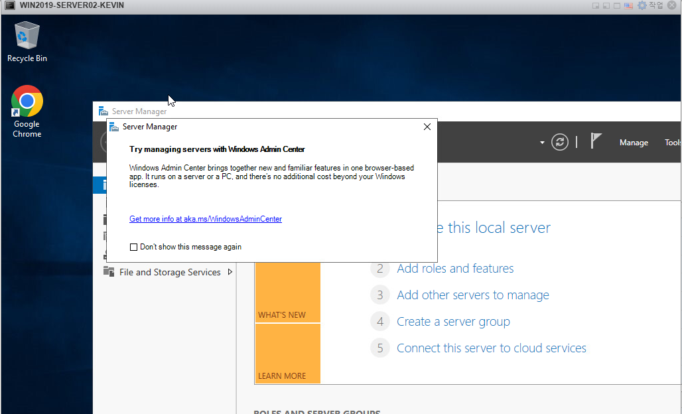Click the US flag keyboard layout icon
This screenshot has width=682, height=414.
[628, 6]
